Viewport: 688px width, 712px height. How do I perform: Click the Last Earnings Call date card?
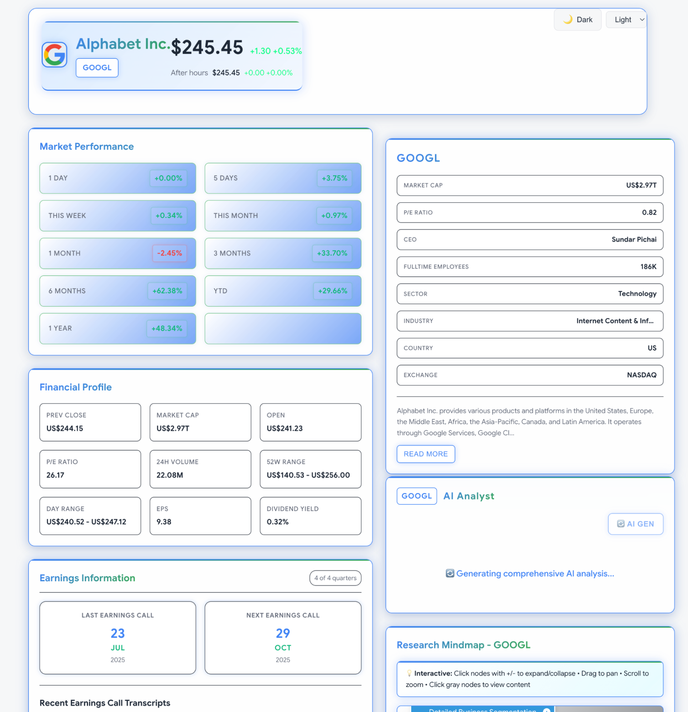click(118, 638)
